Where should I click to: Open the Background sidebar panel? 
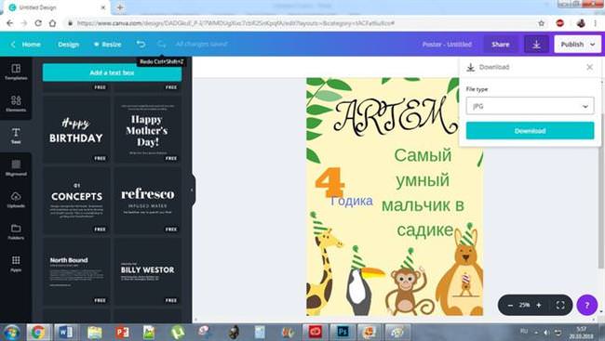(x=16, y=167)
